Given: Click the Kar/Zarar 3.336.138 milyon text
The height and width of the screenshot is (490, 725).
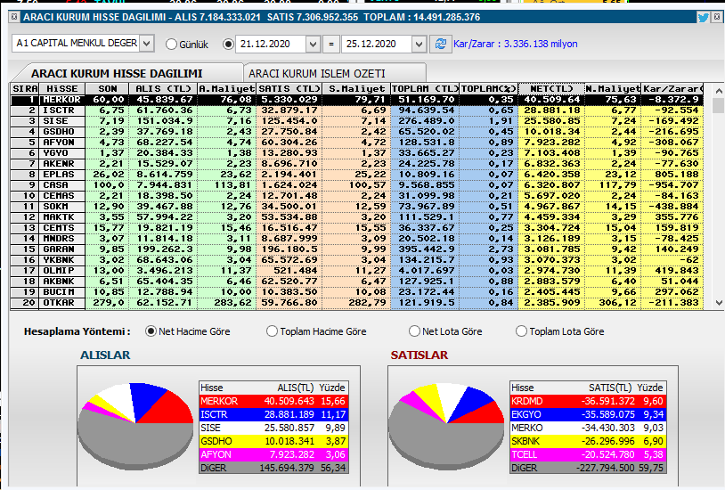Looking at the screenshot, I should point(516,44).
